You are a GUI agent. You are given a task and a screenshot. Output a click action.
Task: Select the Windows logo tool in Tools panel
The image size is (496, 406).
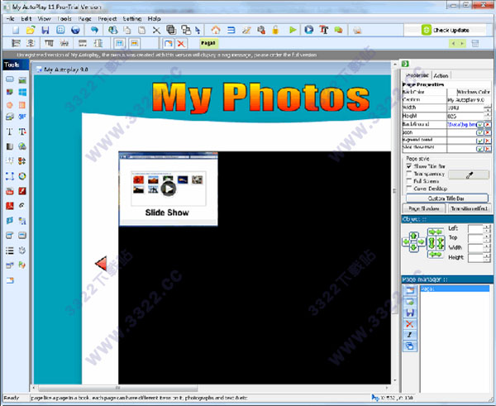(22, 93)
